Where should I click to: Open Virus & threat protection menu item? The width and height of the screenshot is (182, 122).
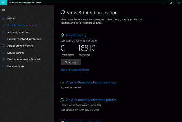(x=22, y=25)
